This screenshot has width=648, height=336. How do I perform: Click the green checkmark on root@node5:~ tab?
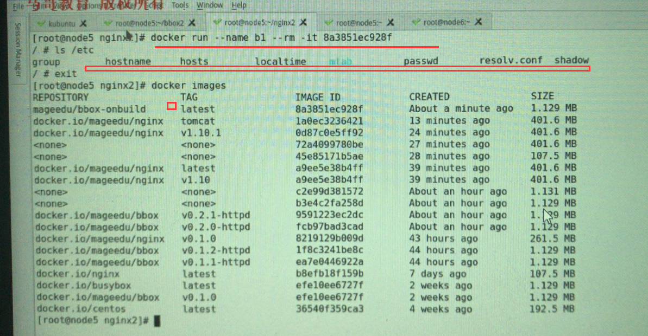coord(329,22)
